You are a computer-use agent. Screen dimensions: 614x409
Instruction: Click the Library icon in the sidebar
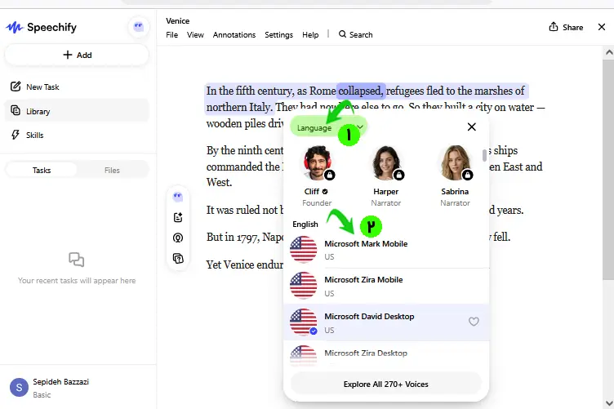16,111
